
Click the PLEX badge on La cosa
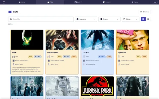click(109, 57)
